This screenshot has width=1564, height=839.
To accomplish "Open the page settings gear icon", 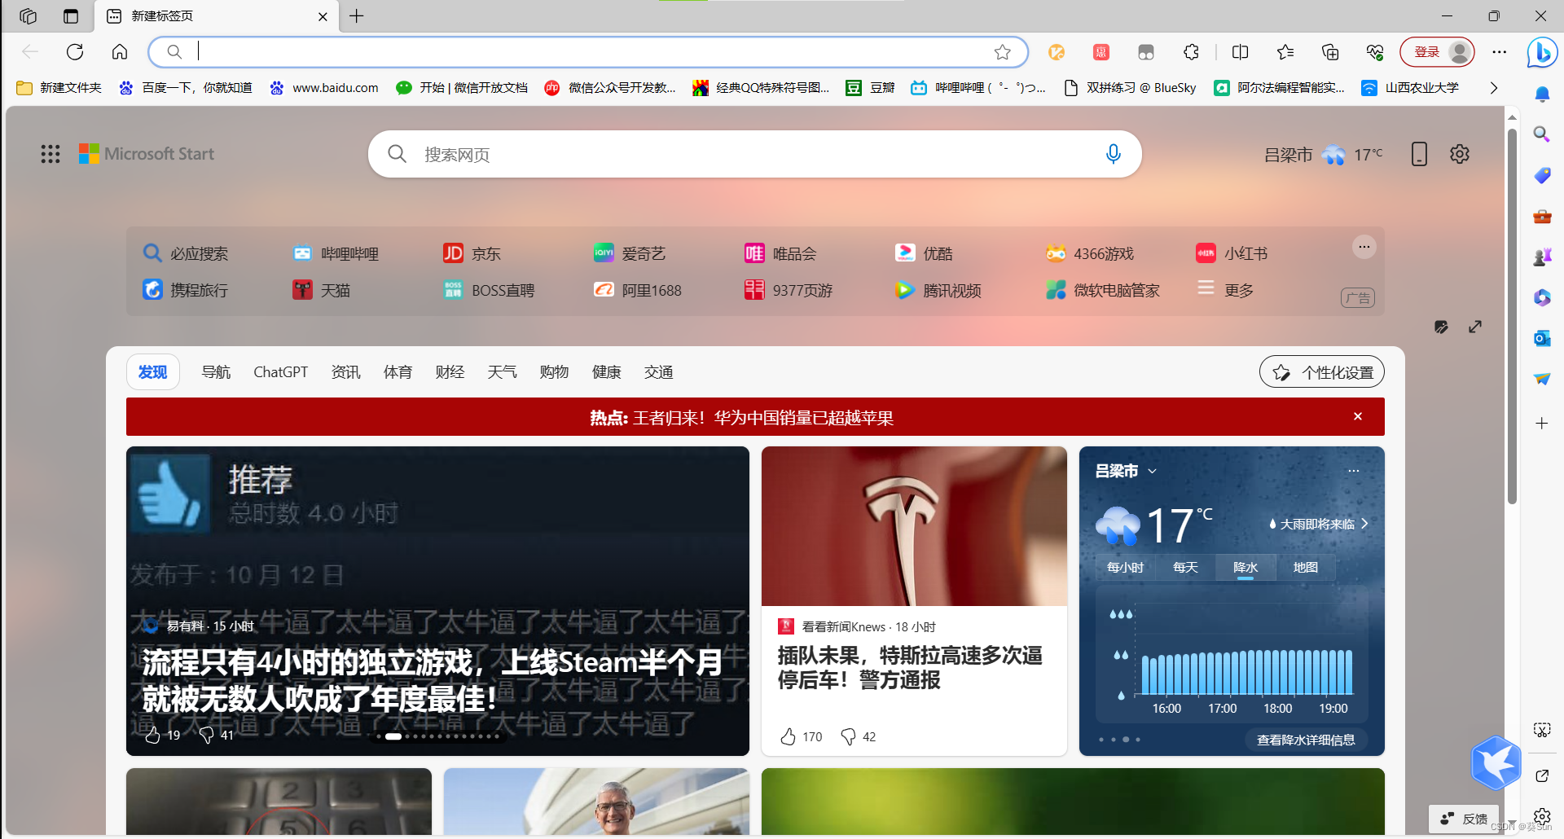I will [x=1460, y=154].
